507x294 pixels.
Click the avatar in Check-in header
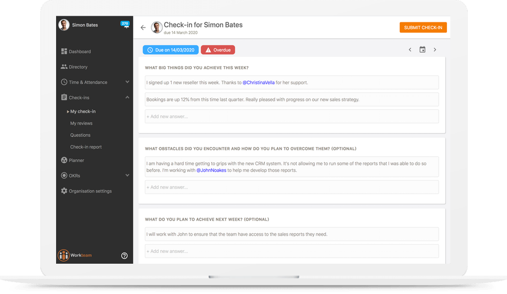coord(156,27)
